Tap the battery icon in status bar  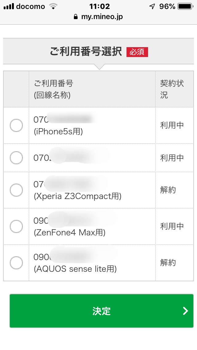[x=185, y=6]
